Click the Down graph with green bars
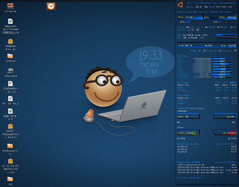239x187 pixels. [x=188, y=132]
